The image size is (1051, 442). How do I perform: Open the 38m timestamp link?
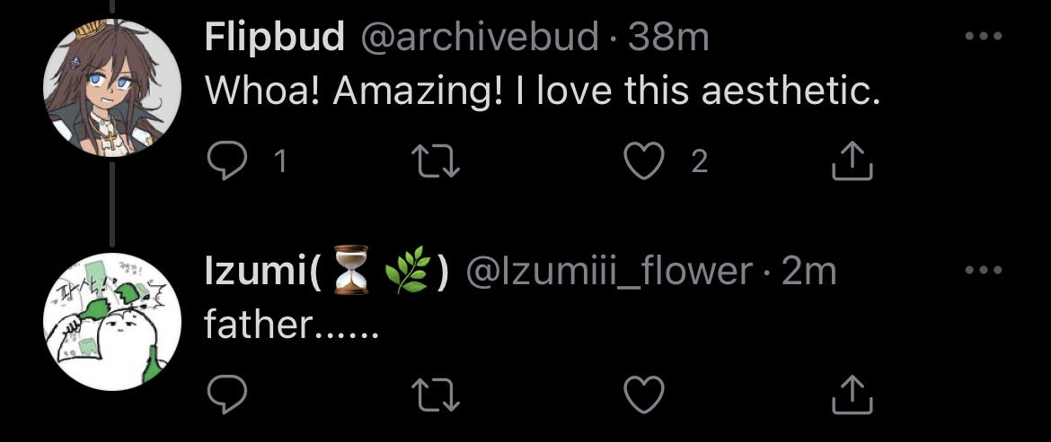coord(669,38)
